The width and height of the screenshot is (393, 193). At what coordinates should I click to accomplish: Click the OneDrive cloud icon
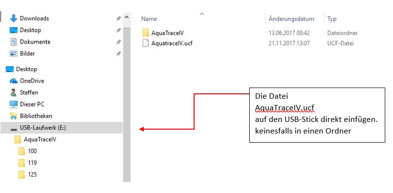click(14, 81)
